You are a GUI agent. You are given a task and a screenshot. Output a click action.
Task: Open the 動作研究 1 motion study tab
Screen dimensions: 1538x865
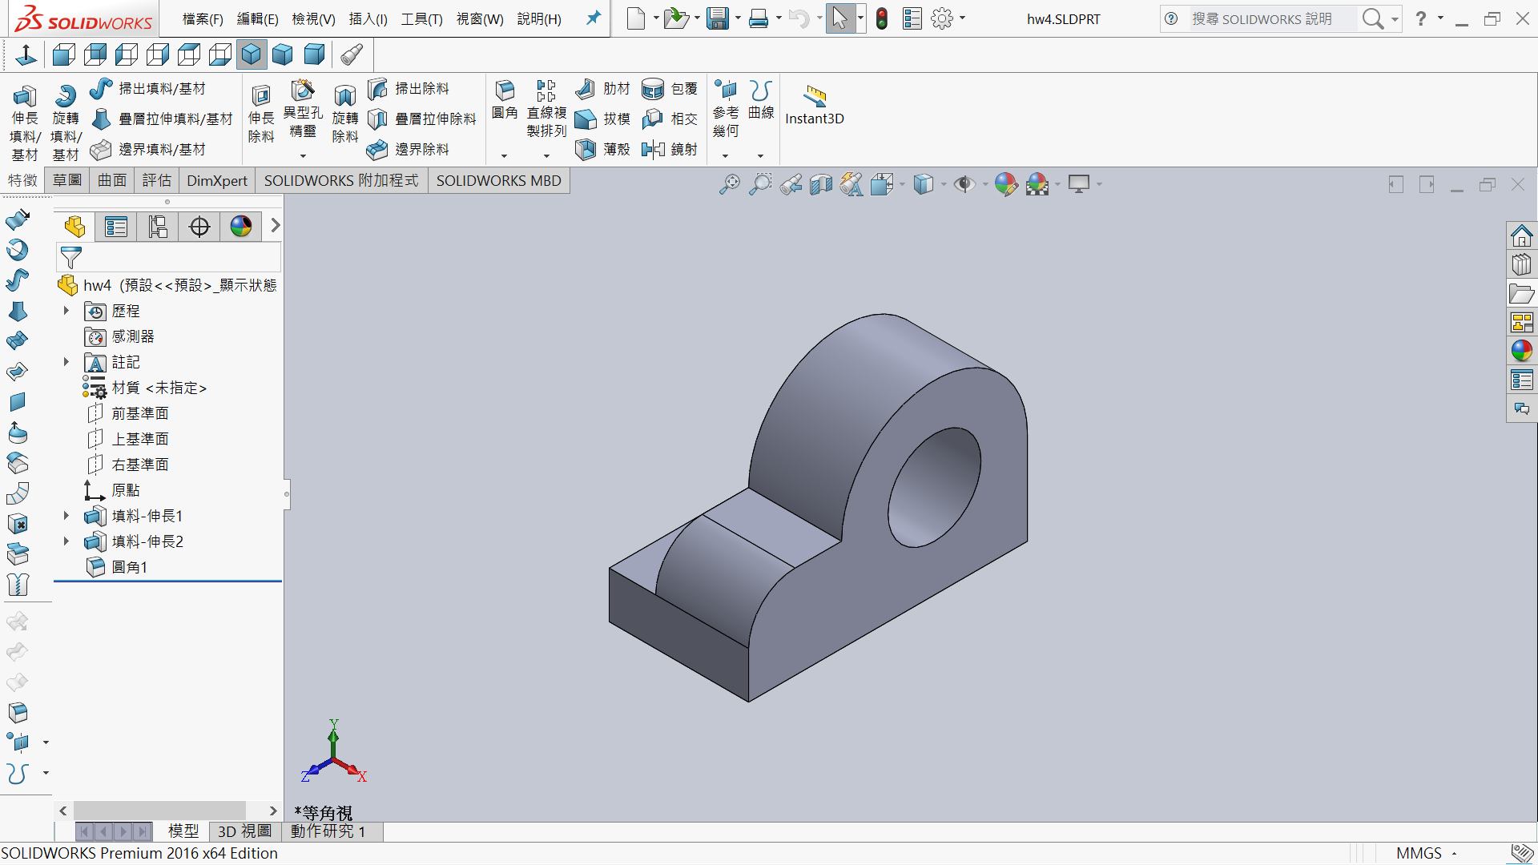tap(328, 831)
